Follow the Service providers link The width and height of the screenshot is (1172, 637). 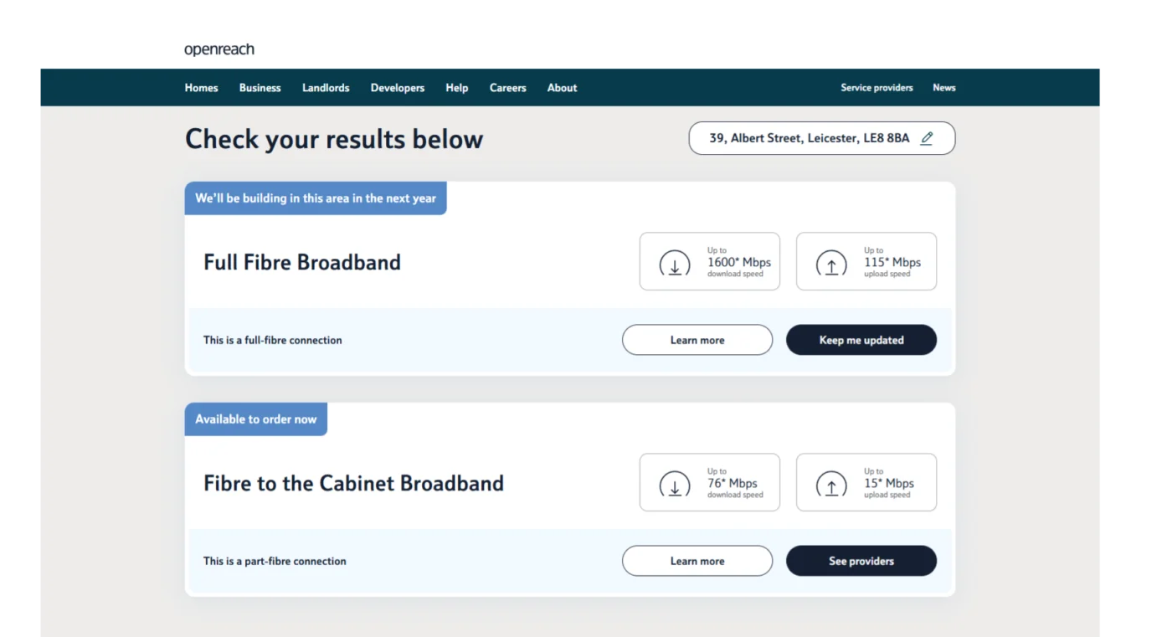pyautogui.click(x=876, y=88)
